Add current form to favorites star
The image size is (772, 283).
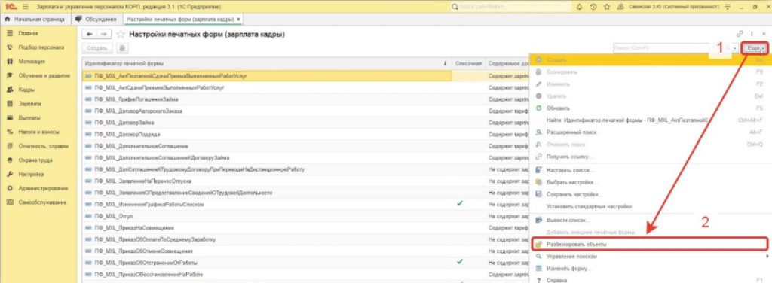point(121,35)
